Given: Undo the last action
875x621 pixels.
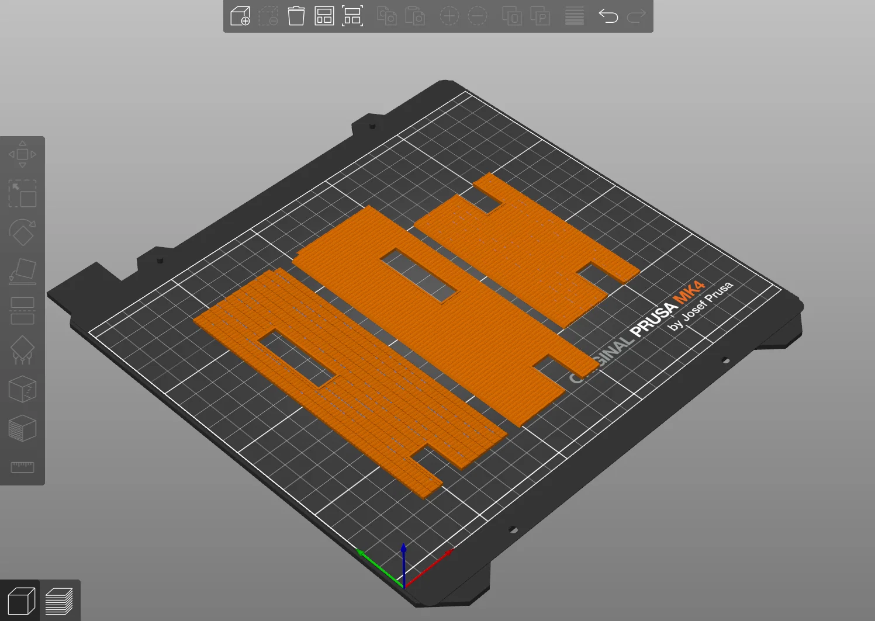Looking at the screenshot, I should (x=608, y=16).
